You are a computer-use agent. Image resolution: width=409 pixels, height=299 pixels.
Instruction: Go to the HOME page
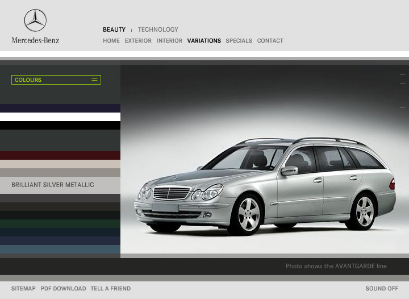coord(111,41)
